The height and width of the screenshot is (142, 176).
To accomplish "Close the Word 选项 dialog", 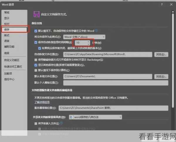I will (171, 5).
